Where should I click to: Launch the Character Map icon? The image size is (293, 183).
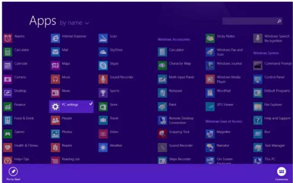(x=162, y=66)
